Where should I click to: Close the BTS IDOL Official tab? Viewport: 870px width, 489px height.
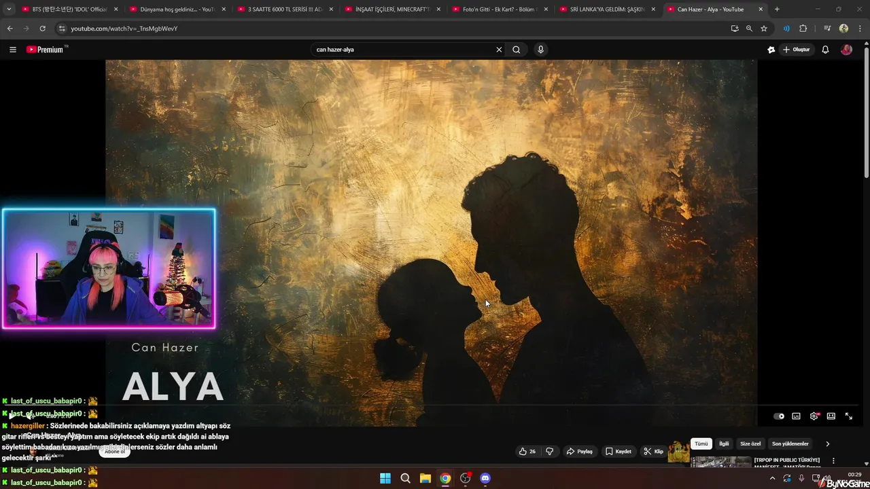[116, 10]
